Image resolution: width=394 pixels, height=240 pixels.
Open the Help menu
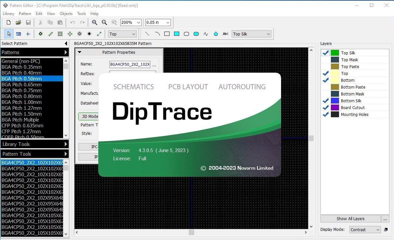(94, 14)
